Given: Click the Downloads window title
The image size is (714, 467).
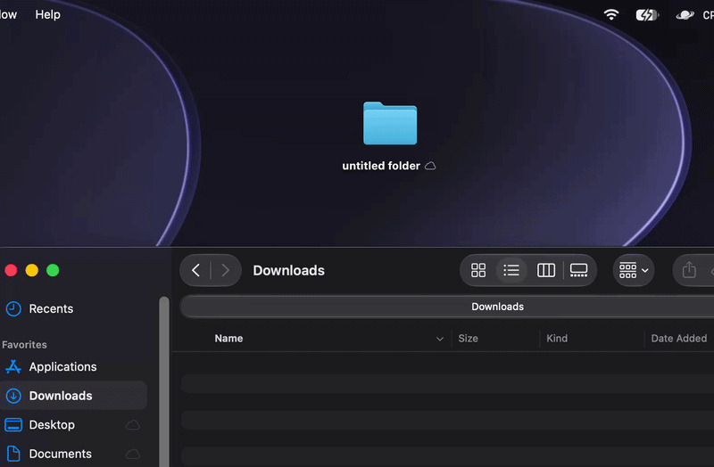Looking at the screenshot, I should click(288, 271).
